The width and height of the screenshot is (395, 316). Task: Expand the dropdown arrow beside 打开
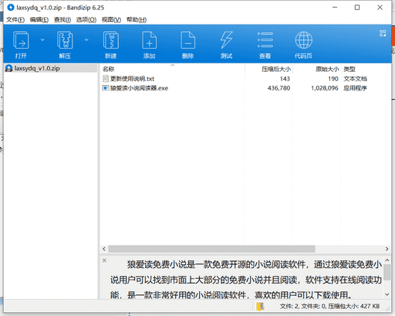[x=42, y=39]
